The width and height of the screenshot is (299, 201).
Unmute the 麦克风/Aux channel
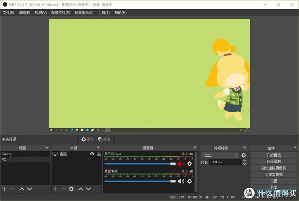[181, 164]
